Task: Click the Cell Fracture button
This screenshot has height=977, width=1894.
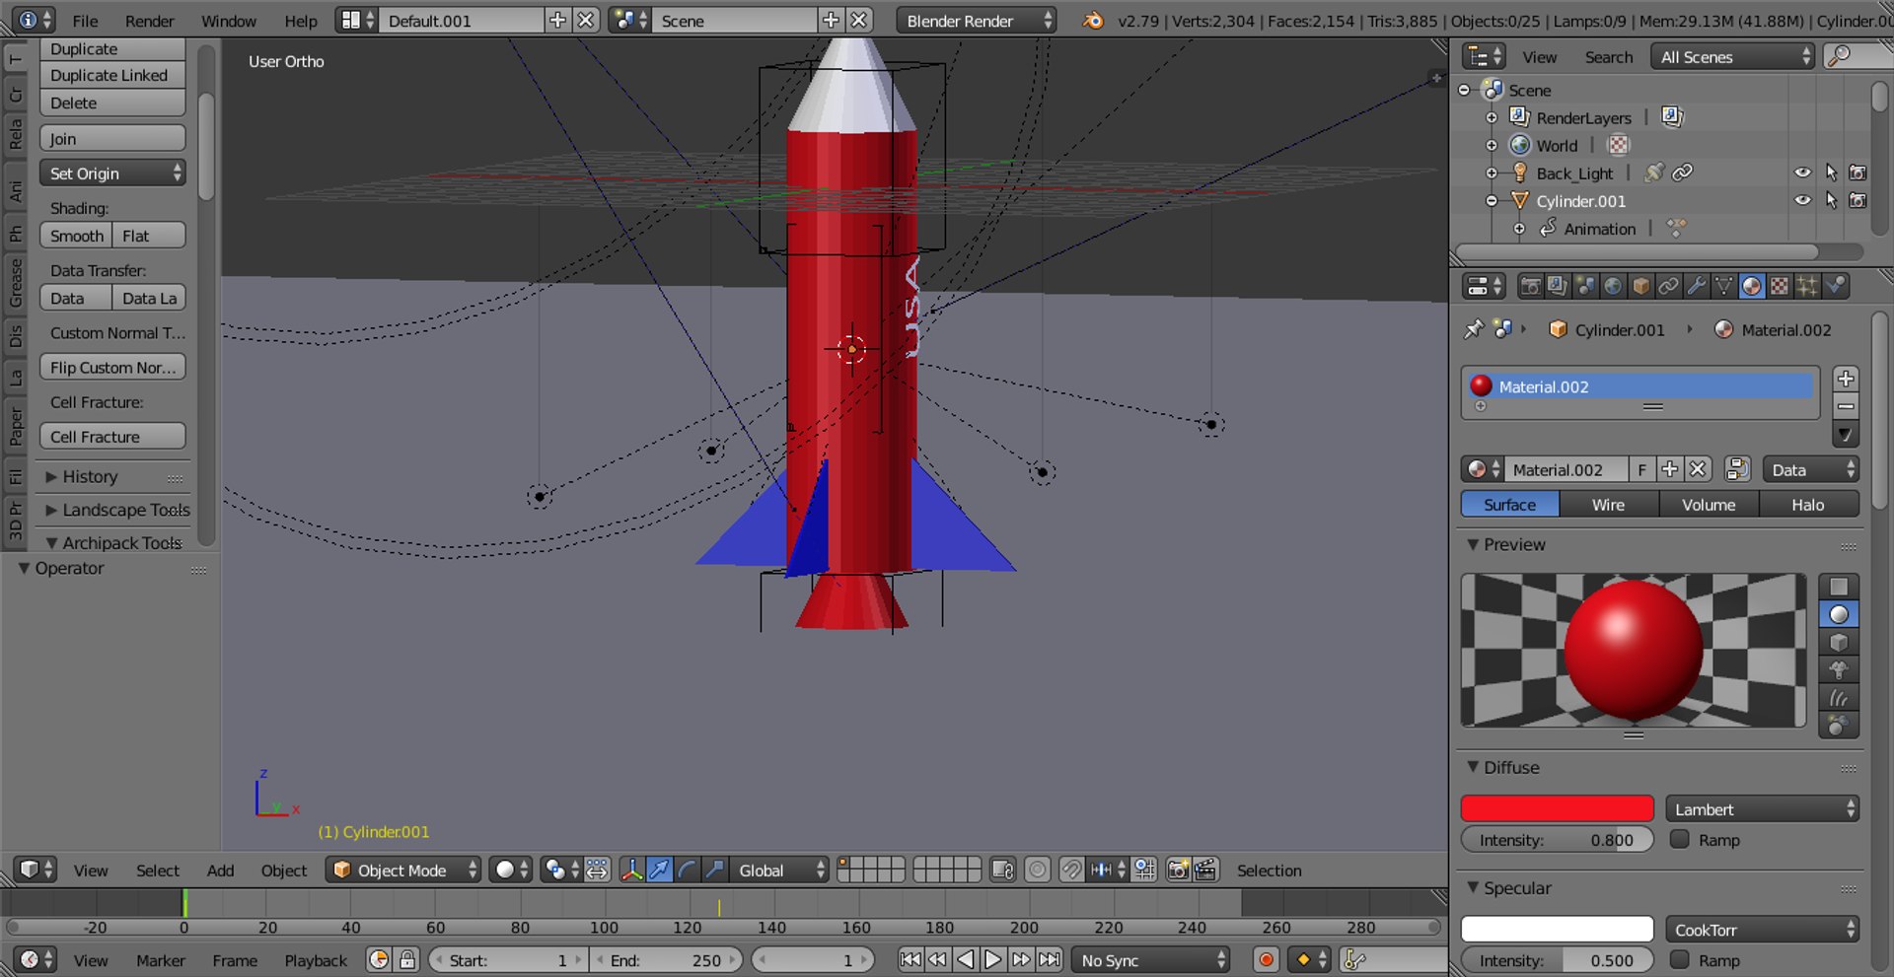Action: coord(112,436)
